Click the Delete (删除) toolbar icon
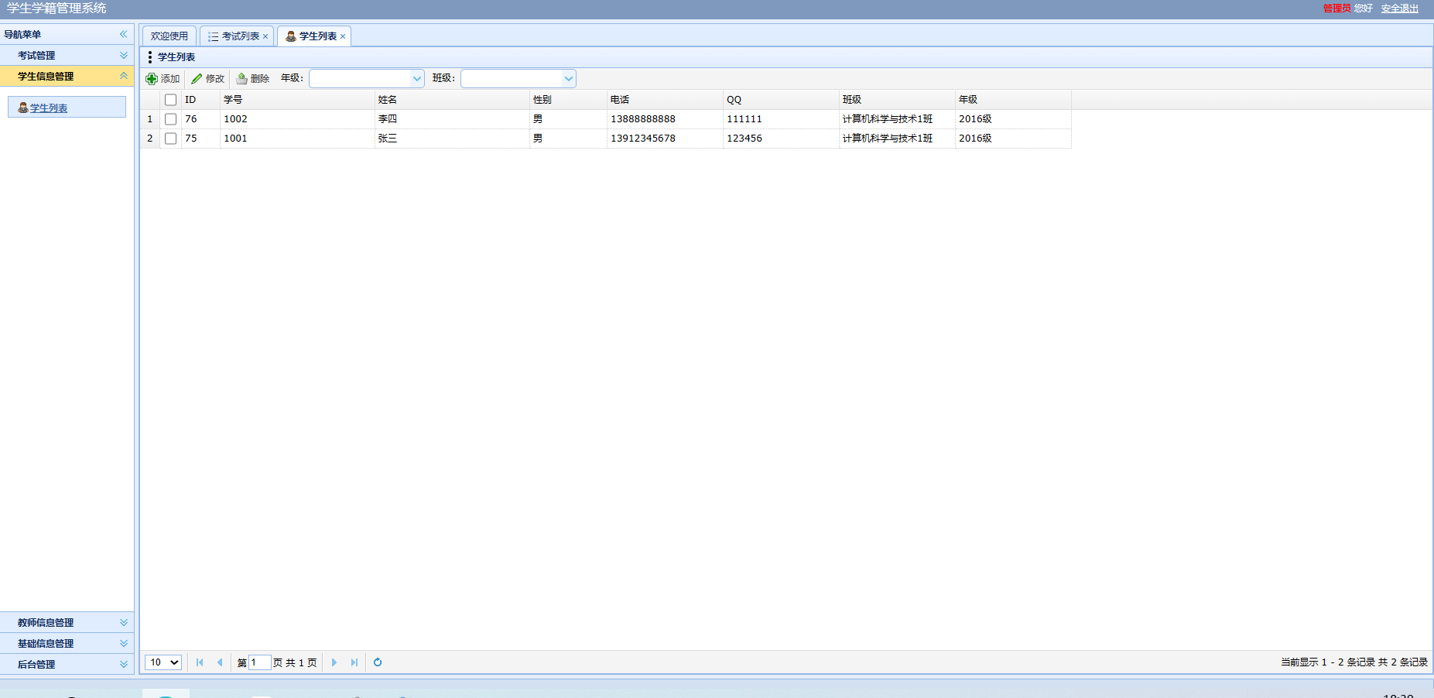 242,79
